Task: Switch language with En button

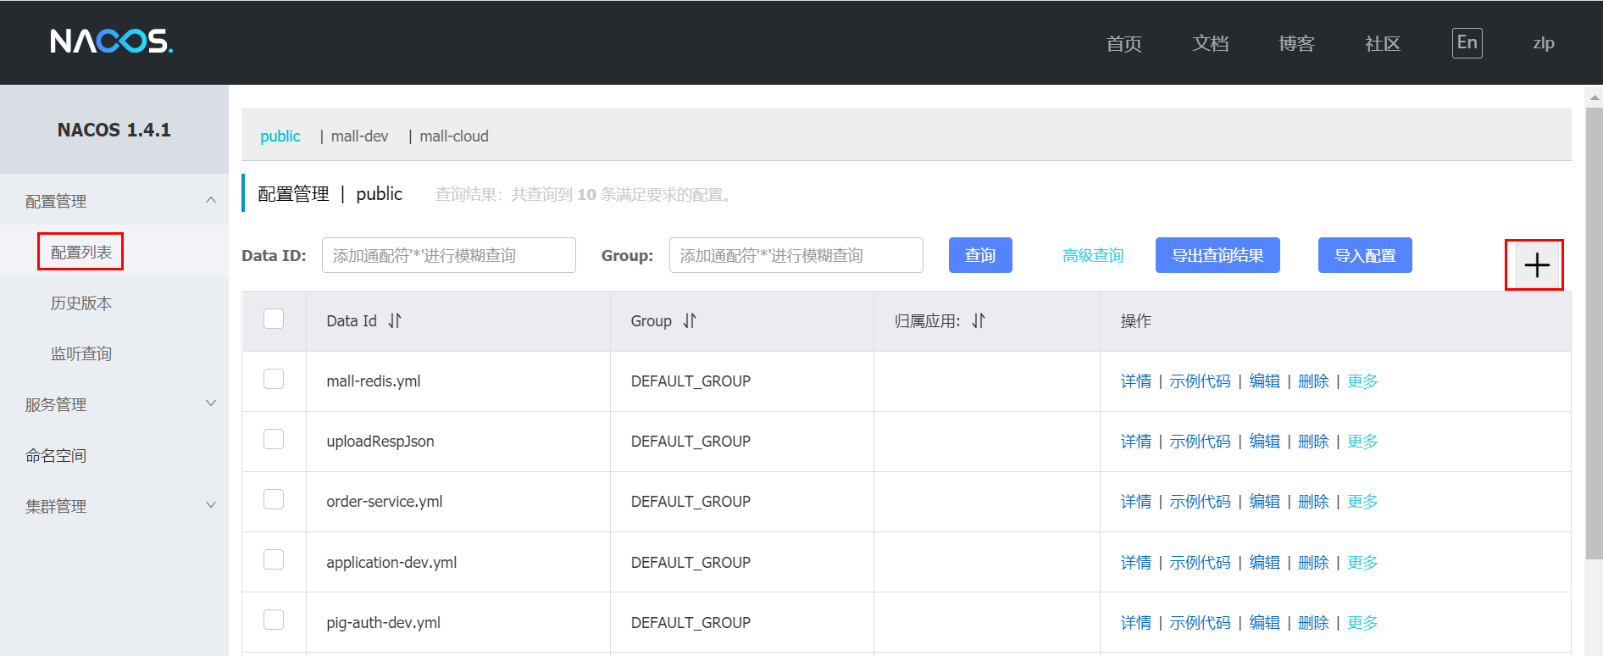Action: [1467, 42]
